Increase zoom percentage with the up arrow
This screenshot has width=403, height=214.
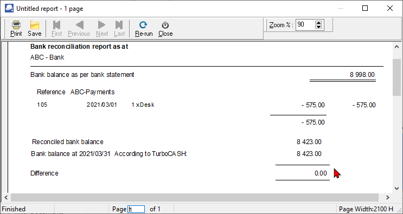(x=319, y=23)
